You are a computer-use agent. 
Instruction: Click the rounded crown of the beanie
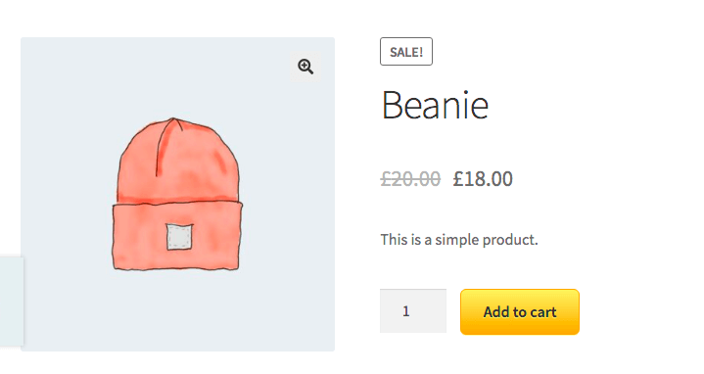click(x=178, y=160)
